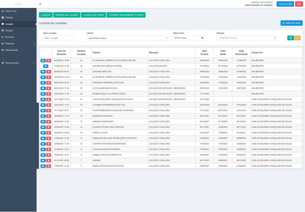
Task: Open Estoque in the sidebar
Action: pyautogui.click(x=18, y=31)
